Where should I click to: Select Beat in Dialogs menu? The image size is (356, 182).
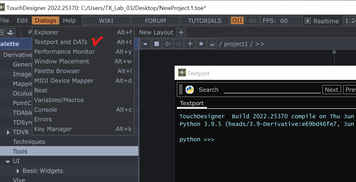point(83,90)
